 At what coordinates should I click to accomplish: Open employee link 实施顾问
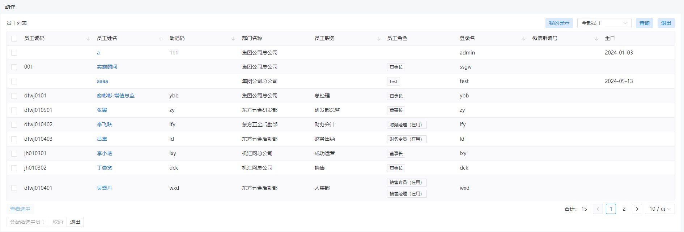107,67
